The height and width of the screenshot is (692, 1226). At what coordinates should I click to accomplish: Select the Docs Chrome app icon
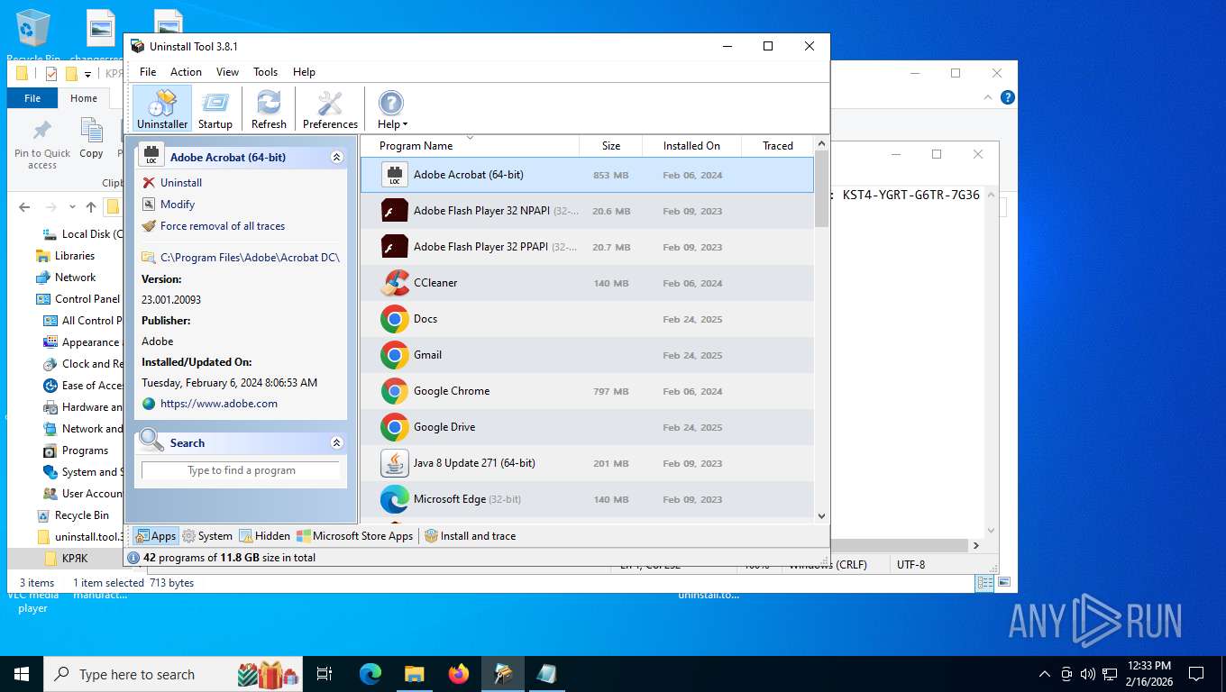pyautogui.click(x=395, y=319)
